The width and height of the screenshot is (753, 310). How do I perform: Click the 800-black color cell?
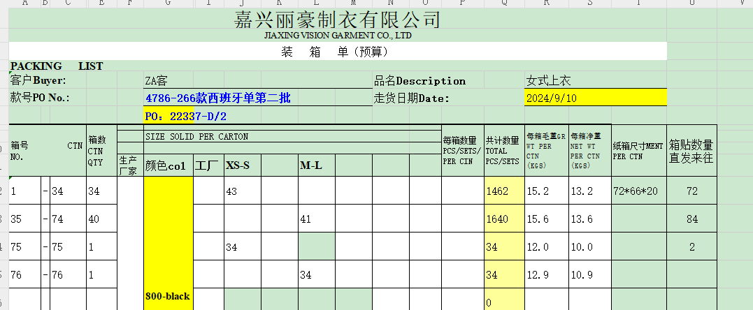[x=167, y=296]
